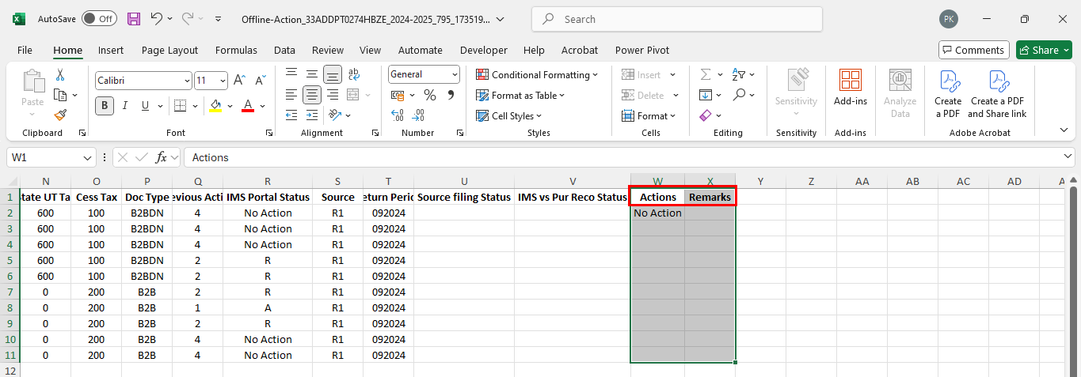Click the Share button

(1044, 50)
